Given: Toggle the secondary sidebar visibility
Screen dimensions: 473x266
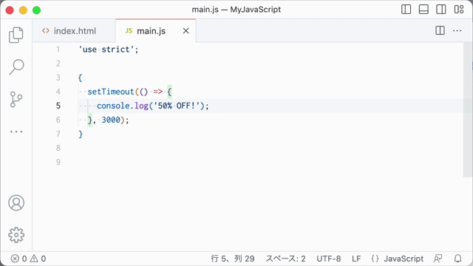Looking at the screenshot, I should [441, 10].
